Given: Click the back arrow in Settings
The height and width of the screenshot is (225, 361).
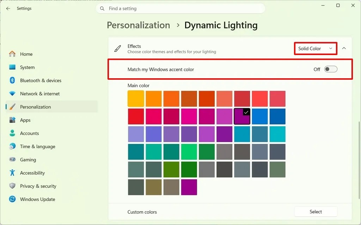Looking at the screenshot, I should (x=8, y=8).
